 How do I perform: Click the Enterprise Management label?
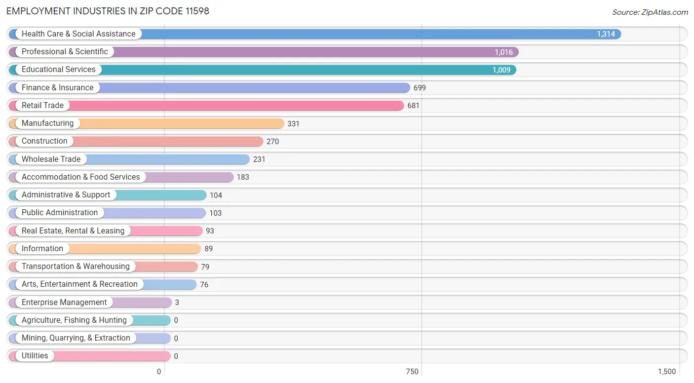64,302
